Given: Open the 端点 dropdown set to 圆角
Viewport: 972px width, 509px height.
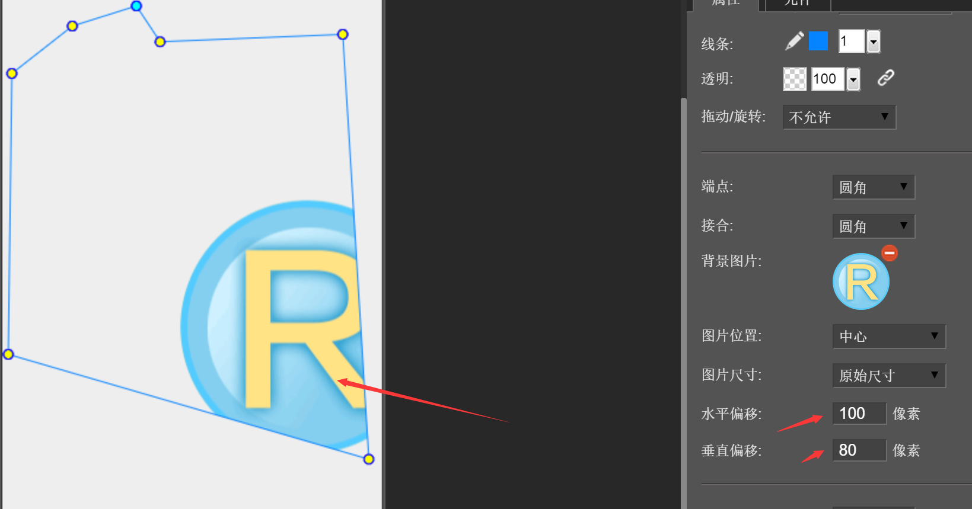Looking at the screenshot, I should pyautogui.click(x=873, y=187).
